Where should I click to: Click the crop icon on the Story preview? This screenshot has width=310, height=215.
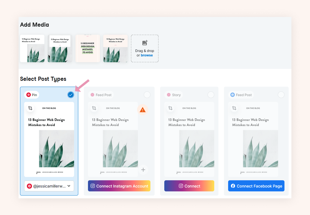click(x=170, y=108)
